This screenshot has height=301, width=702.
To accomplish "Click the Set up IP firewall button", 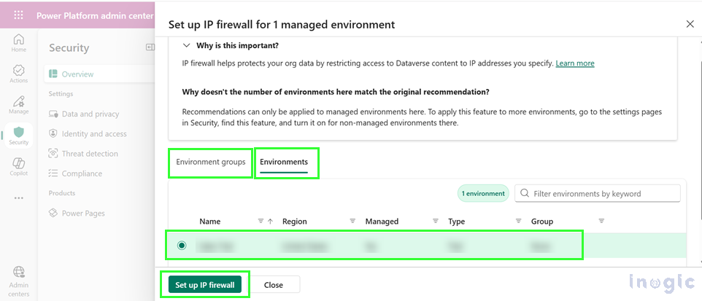I will 205,284.
